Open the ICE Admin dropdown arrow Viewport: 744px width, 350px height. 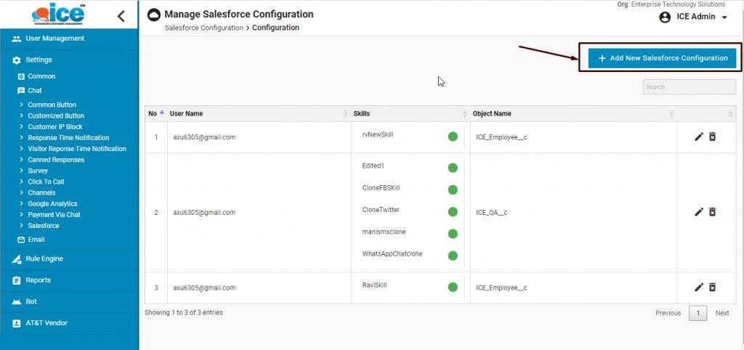pyautogui.click(x=724, y=18)
